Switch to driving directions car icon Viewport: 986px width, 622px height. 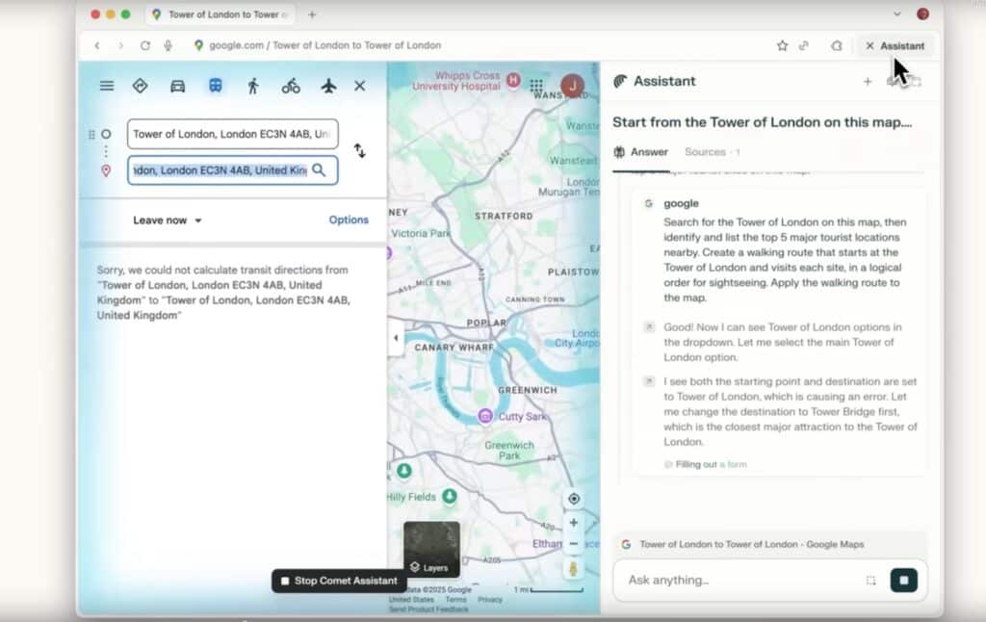click(178, 86)
